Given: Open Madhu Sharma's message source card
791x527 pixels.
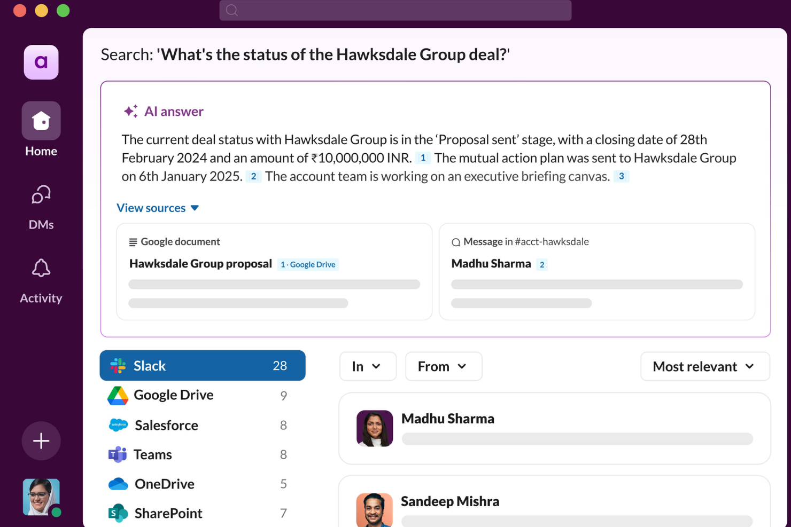Looking at the screenshot, I should [x=597, y=272].
